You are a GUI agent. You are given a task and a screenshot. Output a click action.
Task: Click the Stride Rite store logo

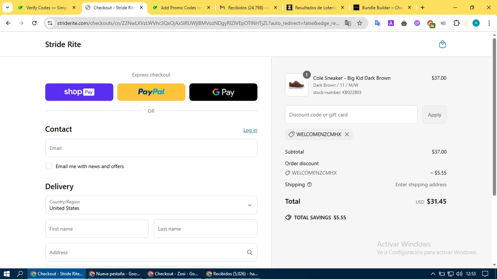63,44
